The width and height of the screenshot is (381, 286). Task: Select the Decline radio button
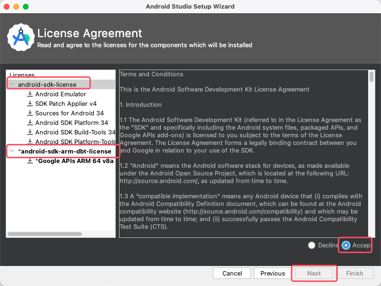click(311, 245)
